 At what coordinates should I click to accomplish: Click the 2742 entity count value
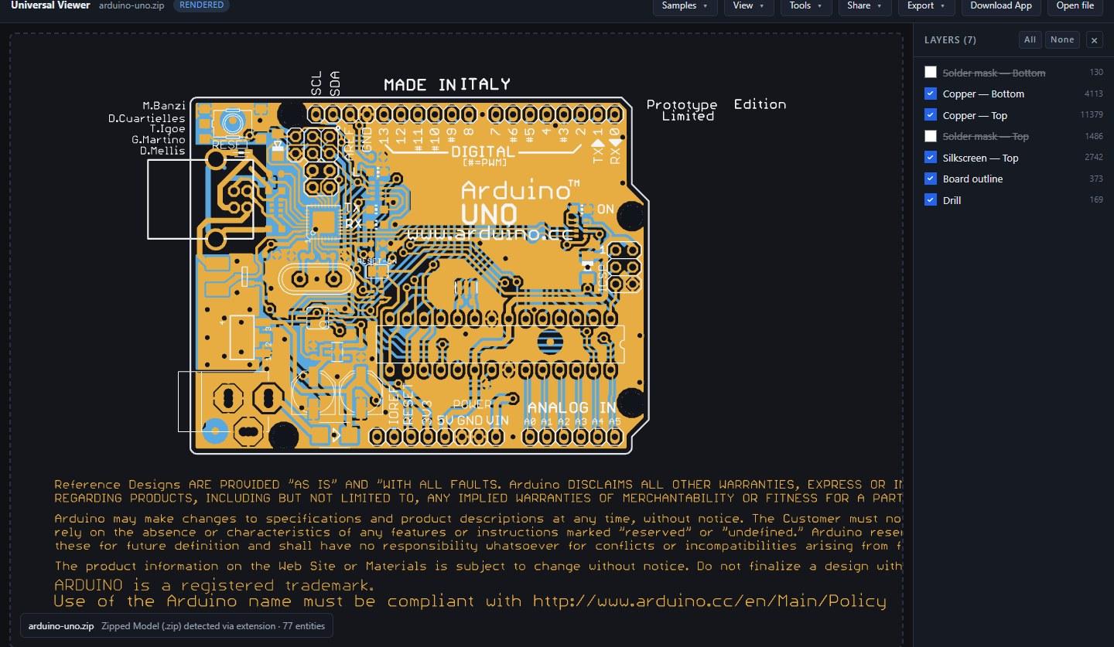point(1094,158)
